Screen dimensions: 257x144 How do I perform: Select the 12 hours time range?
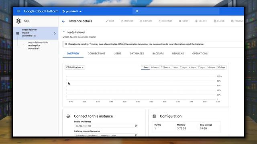pos(165,68)
